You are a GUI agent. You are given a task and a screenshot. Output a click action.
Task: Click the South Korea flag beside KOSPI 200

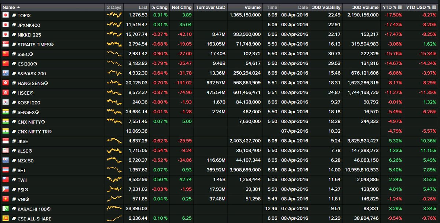click(x=5, y=102)
